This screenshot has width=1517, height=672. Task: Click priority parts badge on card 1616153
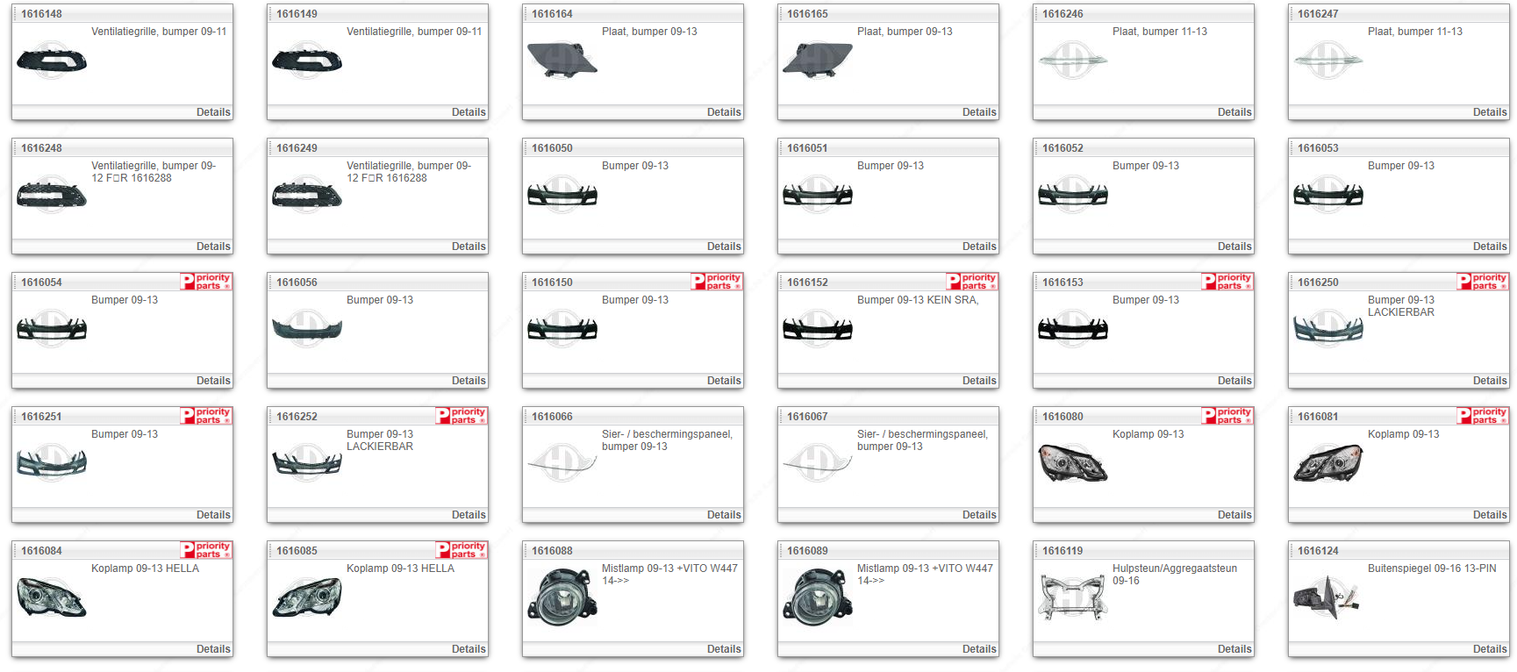click(x=1227, y=282)
